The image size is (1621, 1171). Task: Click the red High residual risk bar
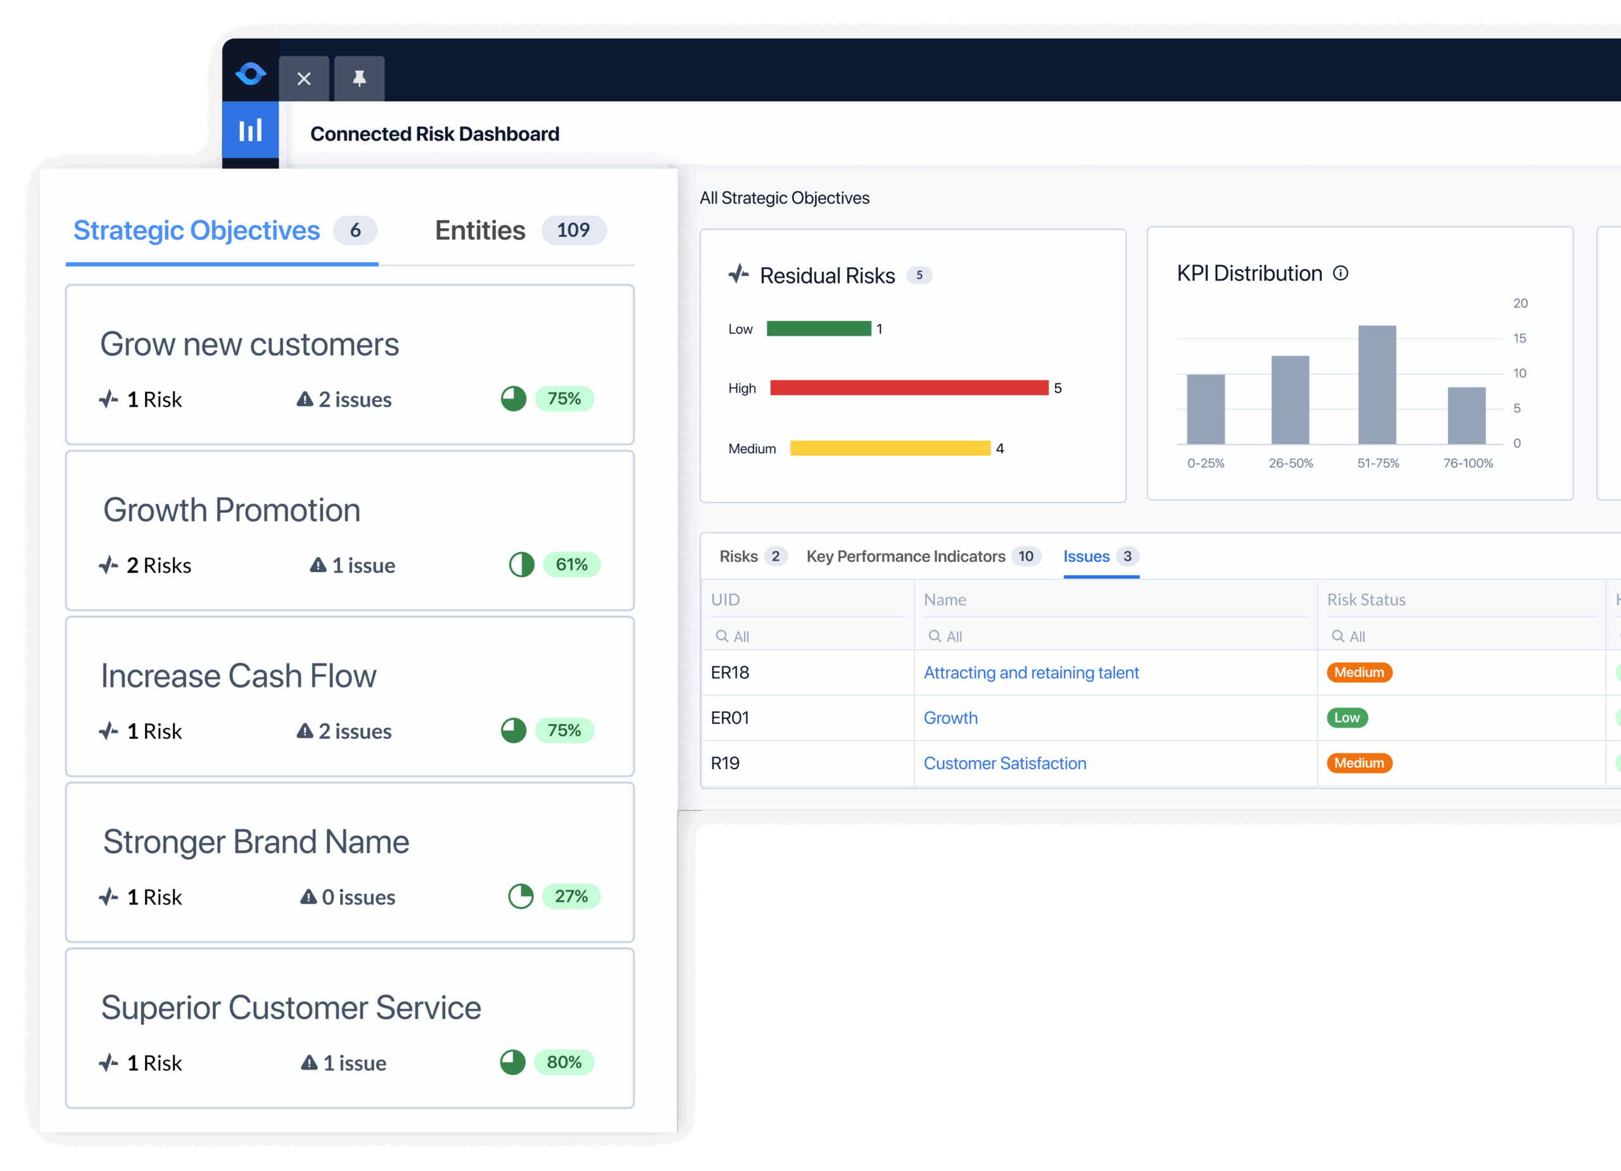(909, 388)
